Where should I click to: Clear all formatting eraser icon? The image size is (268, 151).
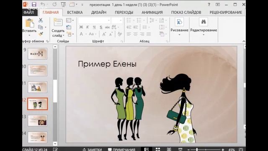(x=120, y=34)
